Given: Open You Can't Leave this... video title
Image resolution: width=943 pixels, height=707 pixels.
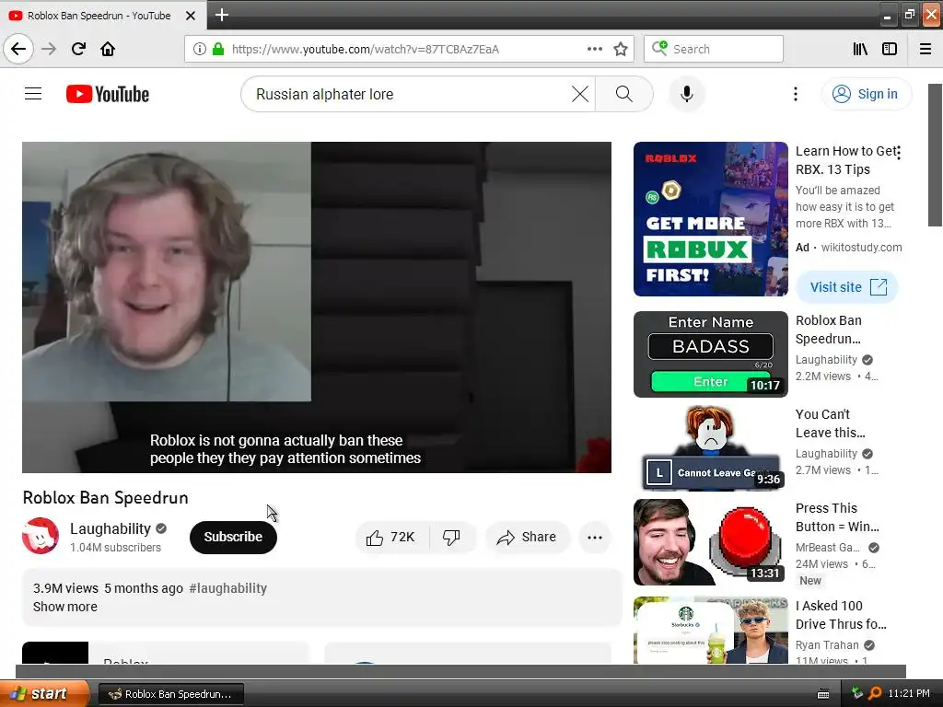Looking at the screenshot, I should (x=830, y=423).
